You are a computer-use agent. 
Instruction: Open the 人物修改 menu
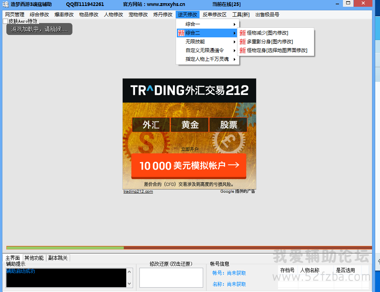point(114,15)
